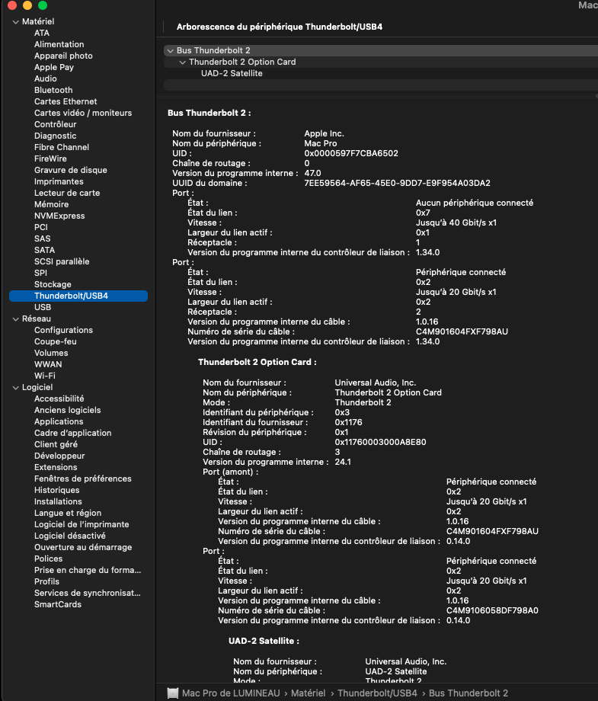Open ATA in the sidebar
The height and width of the screenshot is (701, 598).
(x=42, y=33)
